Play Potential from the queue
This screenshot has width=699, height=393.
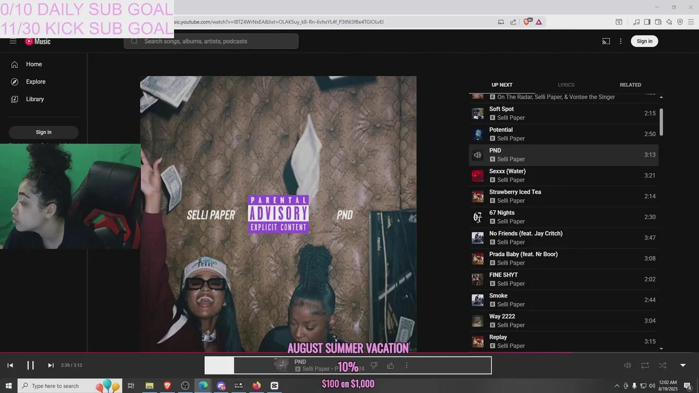(564, 134)
